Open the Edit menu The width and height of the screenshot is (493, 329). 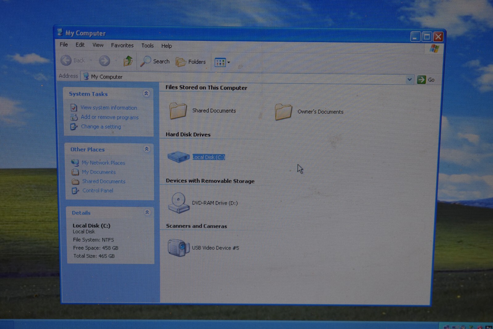click(x=80, y=45)
